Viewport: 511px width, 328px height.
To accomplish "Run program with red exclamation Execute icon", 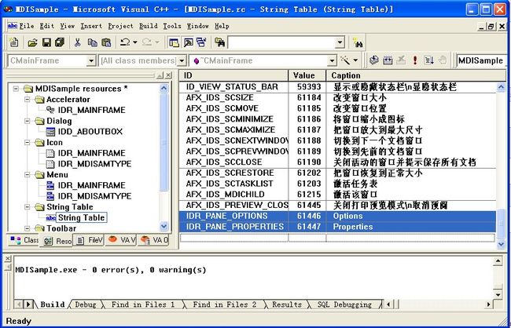I will point(415,60).
